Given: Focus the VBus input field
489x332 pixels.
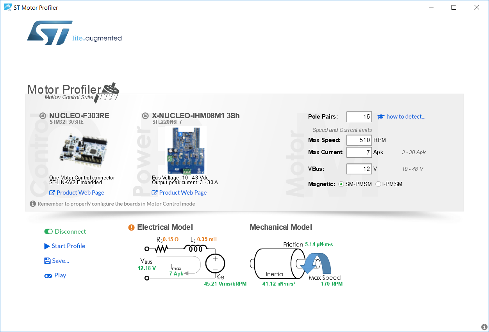Looking at the screenshot, I should (359, 169).
